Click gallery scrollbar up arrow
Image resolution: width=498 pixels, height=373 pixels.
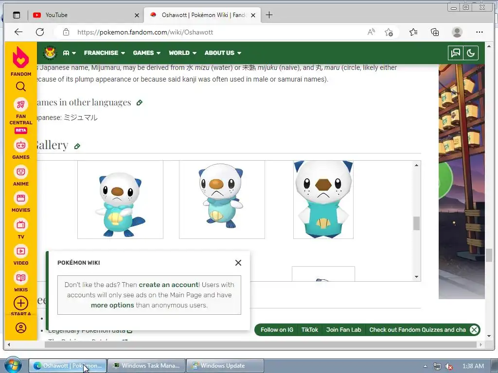coord(416,165)
